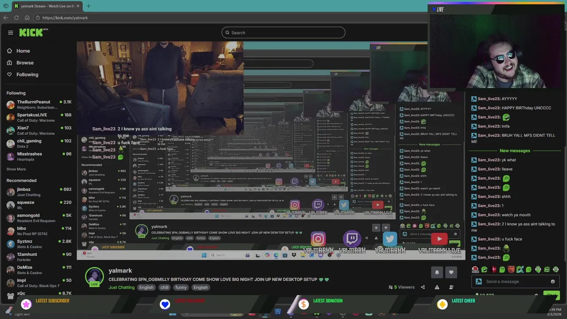Click the 5 Viewers count

[401, 287]
